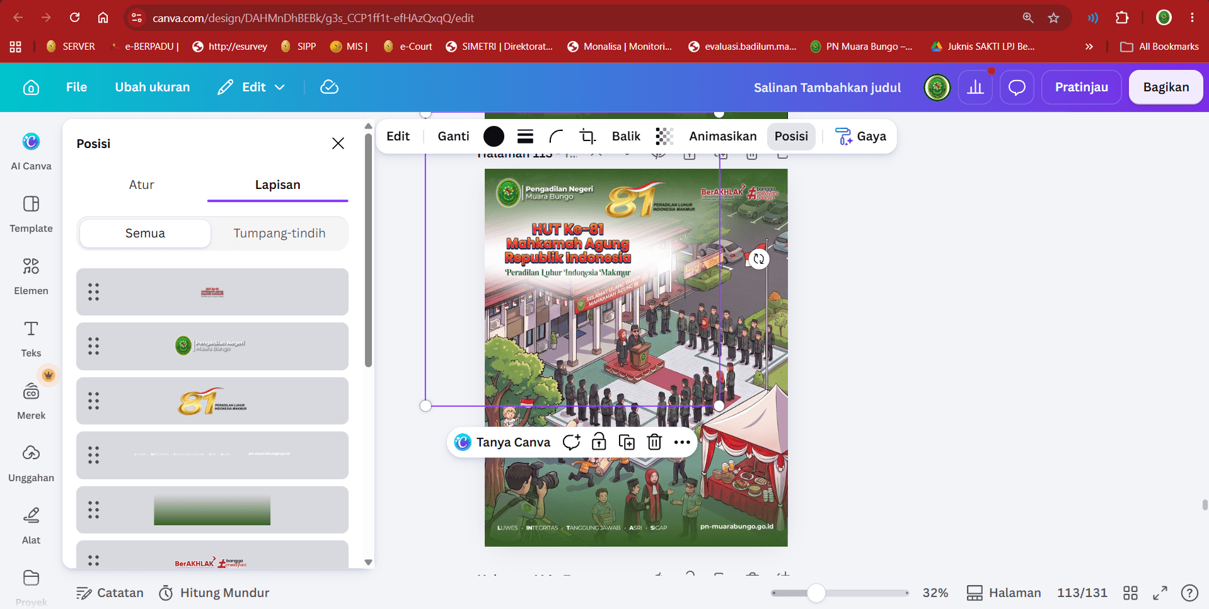Screen dimensions: 1209x609
Task: Open more options ellipsis in floating toolbar
Action: click(x=682, y=442)
